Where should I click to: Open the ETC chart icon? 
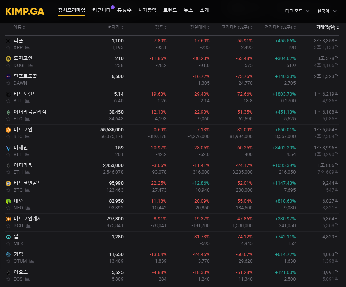pos(27,119)
